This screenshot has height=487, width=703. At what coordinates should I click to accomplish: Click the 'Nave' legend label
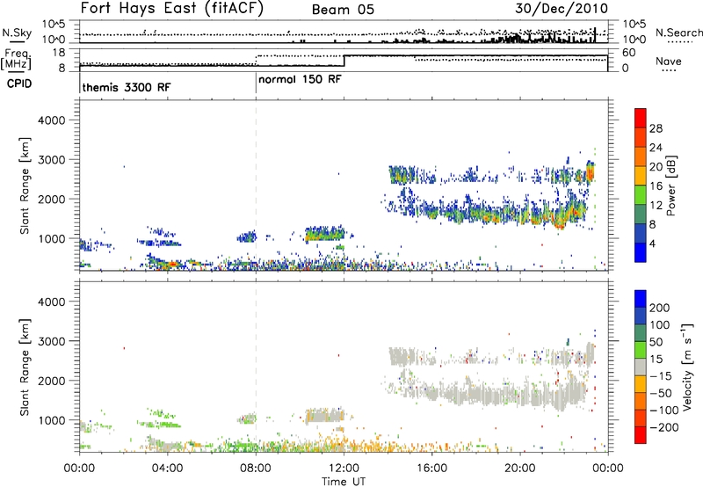pyautogui.click(x=669, y=62)
